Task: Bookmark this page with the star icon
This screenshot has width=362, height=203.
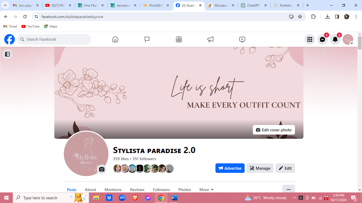Action: pyautogui.click(x=300, y=17)
